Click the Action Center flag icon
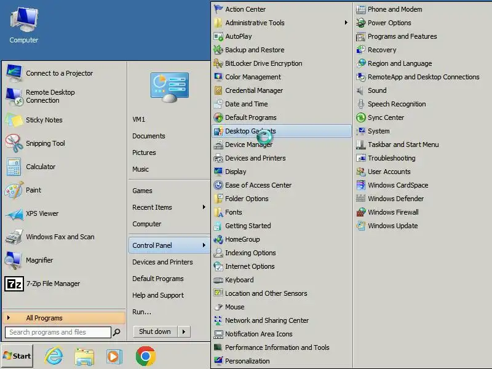Viewport: 492px width, 369px height. [218, 9]
